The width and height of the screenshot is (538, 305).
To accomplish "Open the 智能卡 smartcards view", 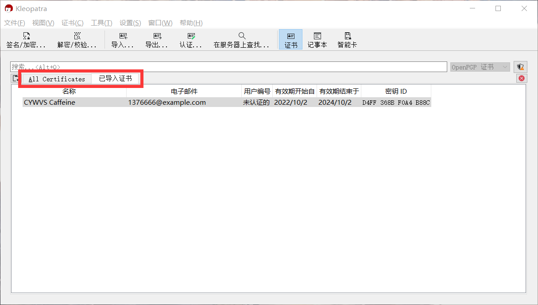I will [x=347, y=39].
